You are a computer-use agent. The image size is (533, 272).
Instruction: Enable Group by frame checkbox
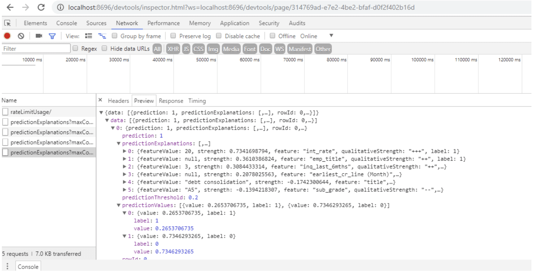pos(115,36)
